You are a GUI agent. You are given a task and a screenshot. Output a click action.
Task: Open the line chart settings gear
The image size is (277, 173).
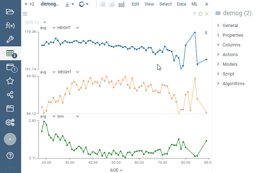point(200,14)
